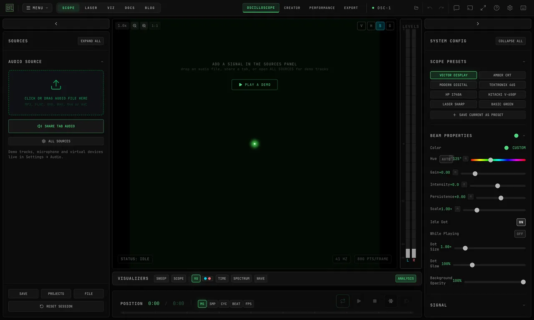534x320 pixels.
Task: Go to the EXPORT tab
Action: pyautogui.click(x=351, y=8)
